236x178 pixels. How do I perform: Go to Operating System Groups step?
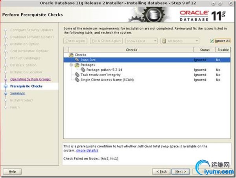click(x=30, y=79)
